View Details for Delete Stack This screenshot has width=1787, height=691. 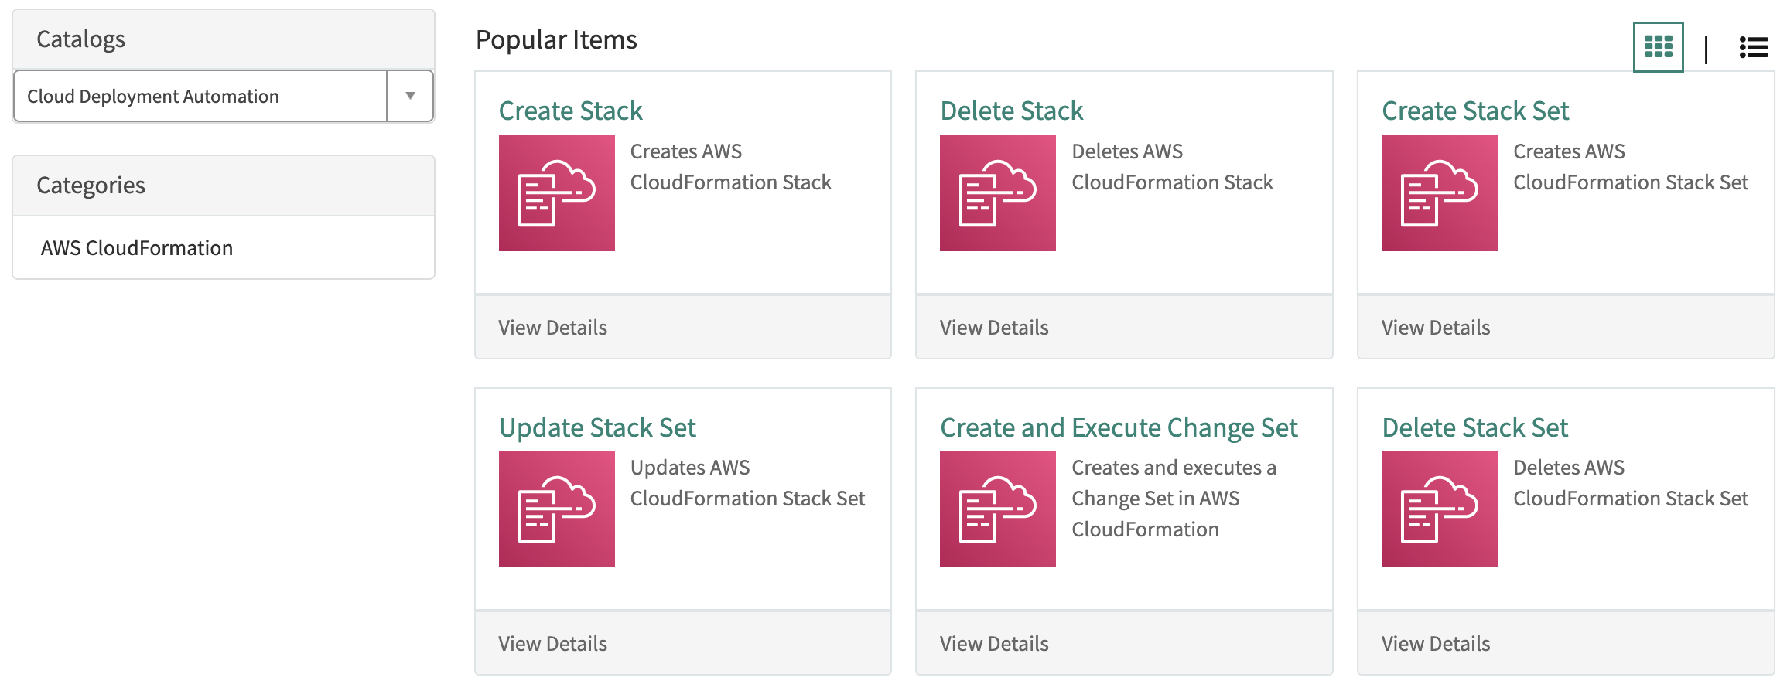pyautogui.click(x=994, y=328)
